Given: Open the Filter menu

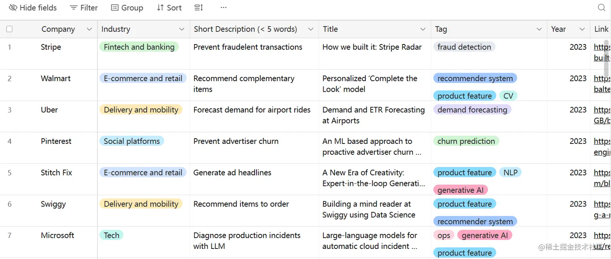Looking at the screenshot, I should pos(84,8).
